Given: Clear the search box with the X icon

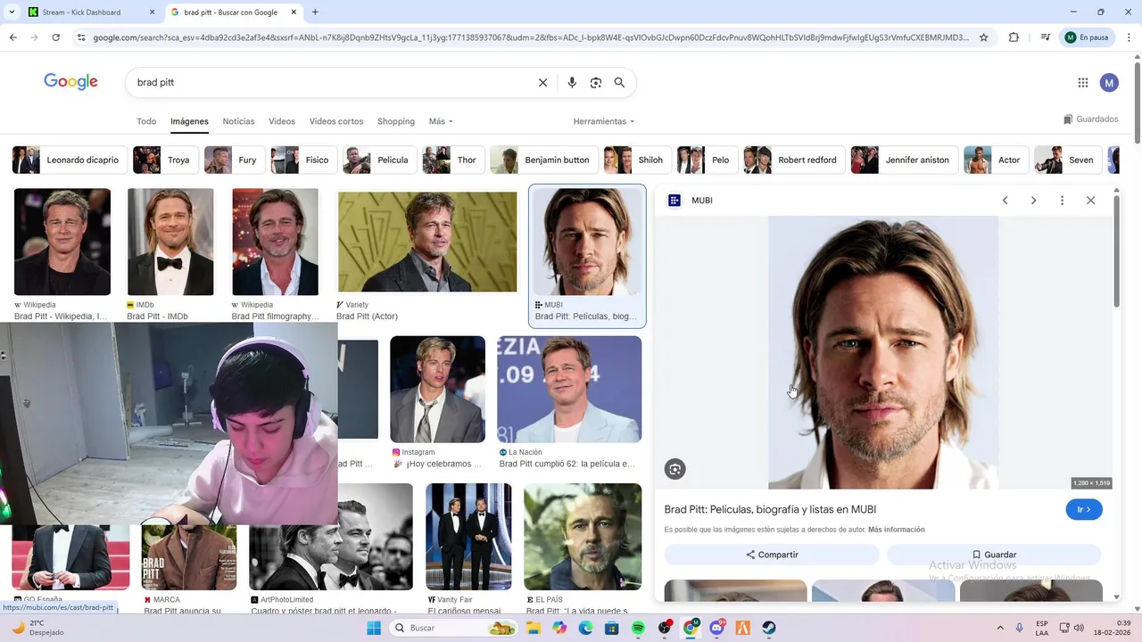Looking at the screenshot, I should [x=542, y=82].
